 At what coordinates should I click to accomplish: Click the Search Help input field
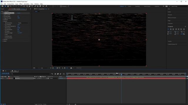(x=179, y=6)
